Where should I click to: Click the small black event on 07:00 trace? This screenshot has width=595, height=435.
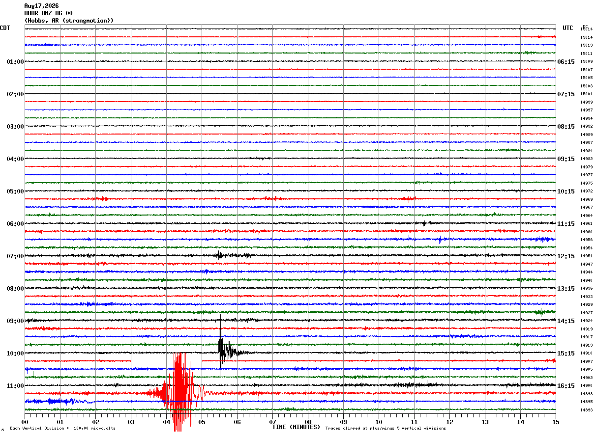pos(219,255)
